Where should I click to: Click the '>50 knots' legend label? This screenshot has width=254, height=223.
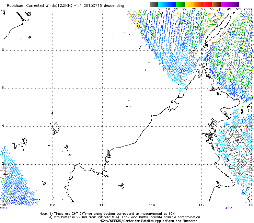(x=244, y=9)
